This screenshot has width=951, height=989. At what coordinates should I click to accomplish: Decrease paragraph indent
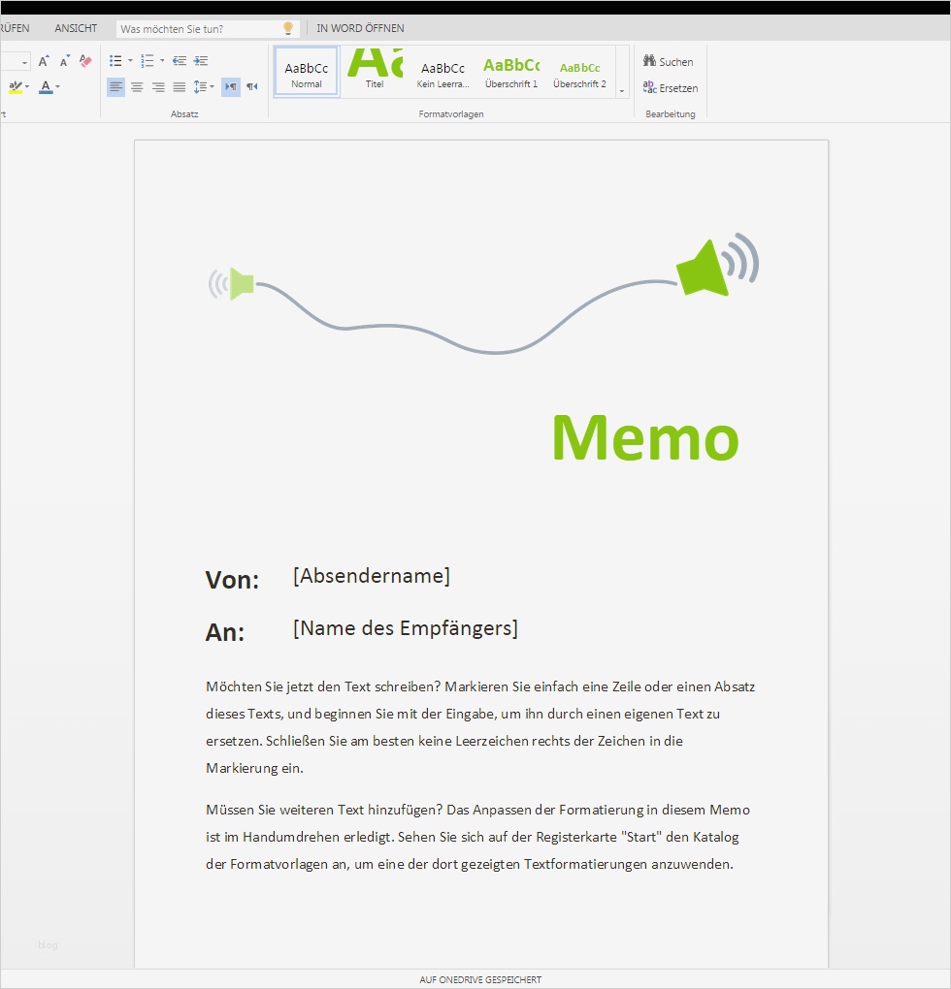coord(180,61)
